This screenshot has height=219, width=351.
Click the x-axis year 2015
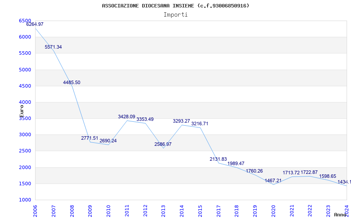pyautogui.click(x=200, y=211)
